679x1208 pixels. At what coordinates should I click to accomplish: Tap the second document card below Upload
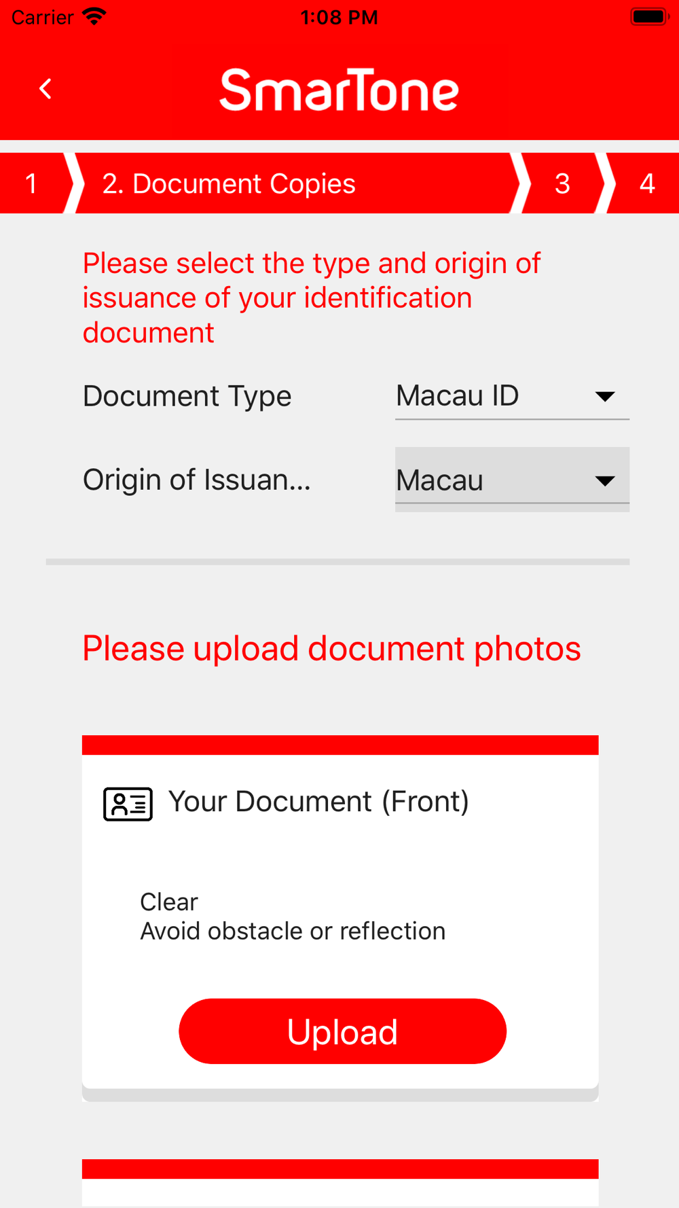click(339, 1186)
